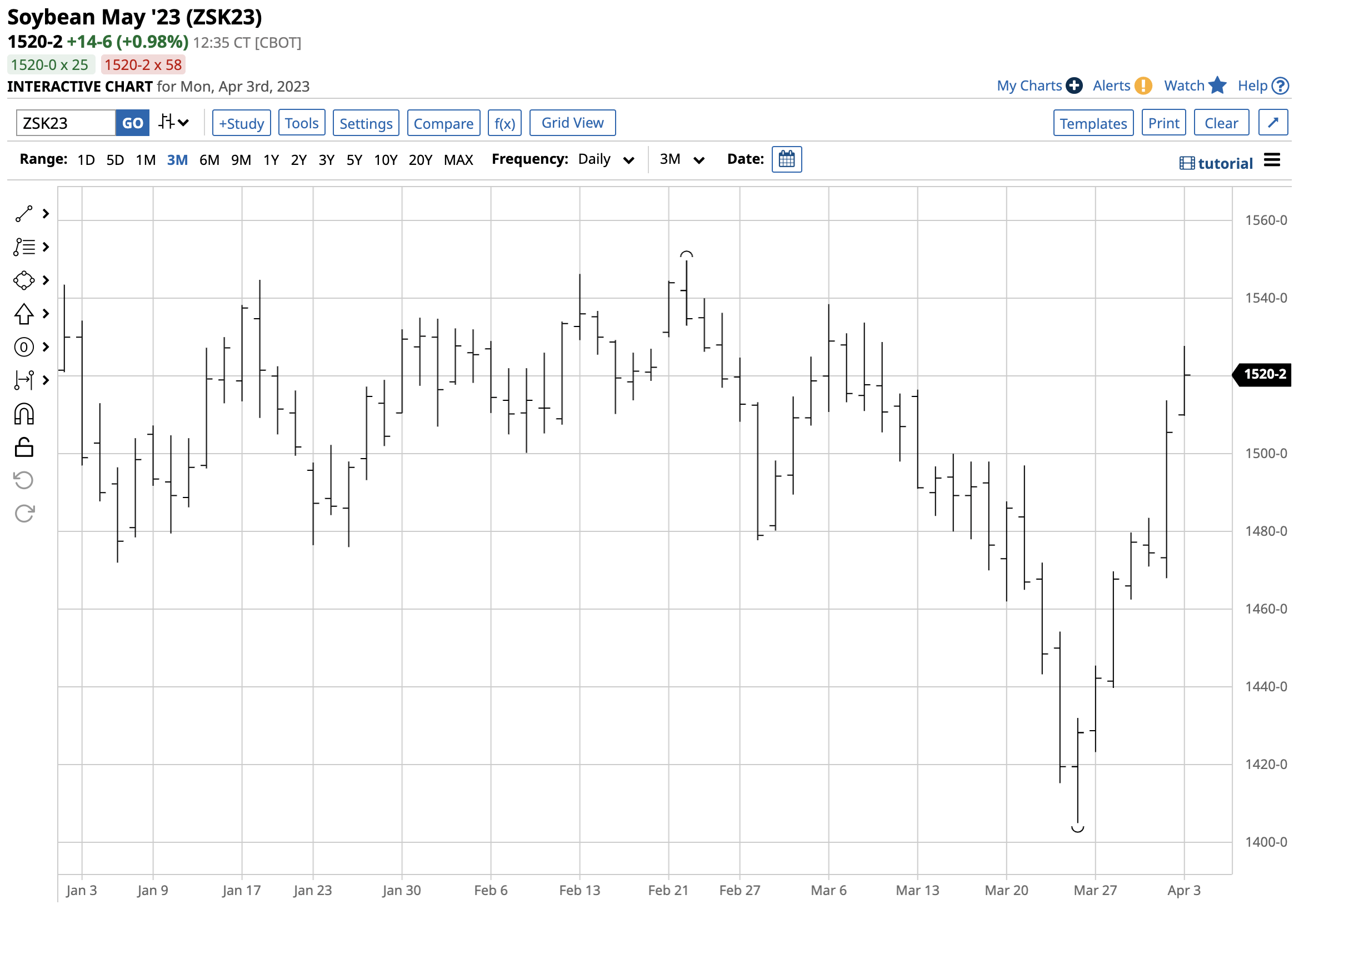Open chart Settings
Viewport: 1349px width, 965px height.
366,123
